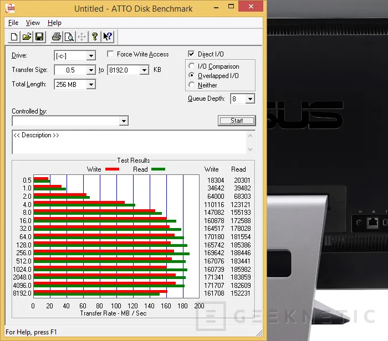Screen dimensions: 388x341
Task: Click the ATTO app icon in title bar
Action: [11, 8]
